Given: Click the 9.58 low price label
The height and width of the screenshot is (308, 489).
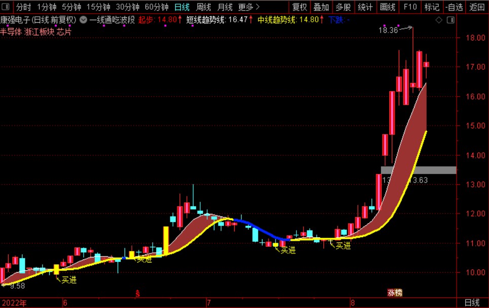Looking at the screenshot, I should click(x=17, y=286).
